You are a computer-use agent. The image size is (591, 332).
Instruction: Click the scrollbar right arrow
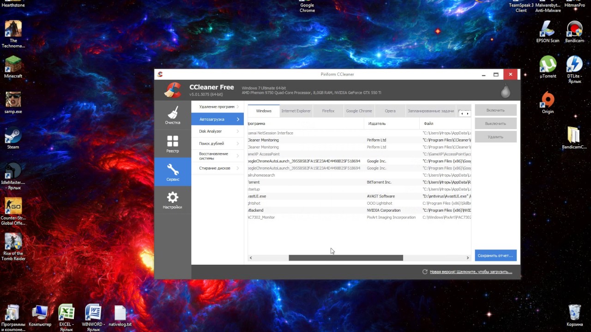[468, 258]
